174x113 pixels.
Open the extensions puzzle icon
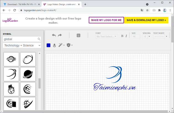(x=159, y=10)
